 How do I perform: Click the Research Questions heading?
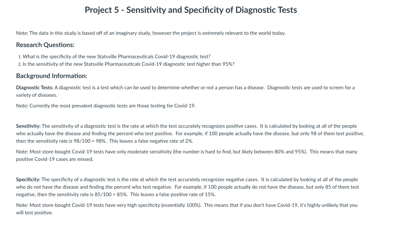coord(45,45)
